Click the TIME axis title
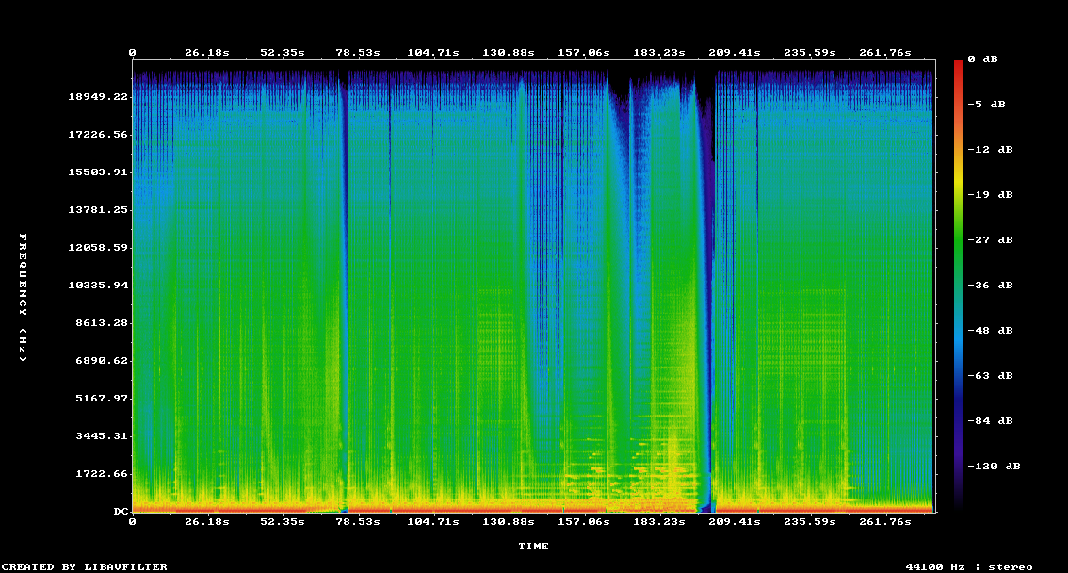Screen dimensions: 1068x573 (533, 547)
